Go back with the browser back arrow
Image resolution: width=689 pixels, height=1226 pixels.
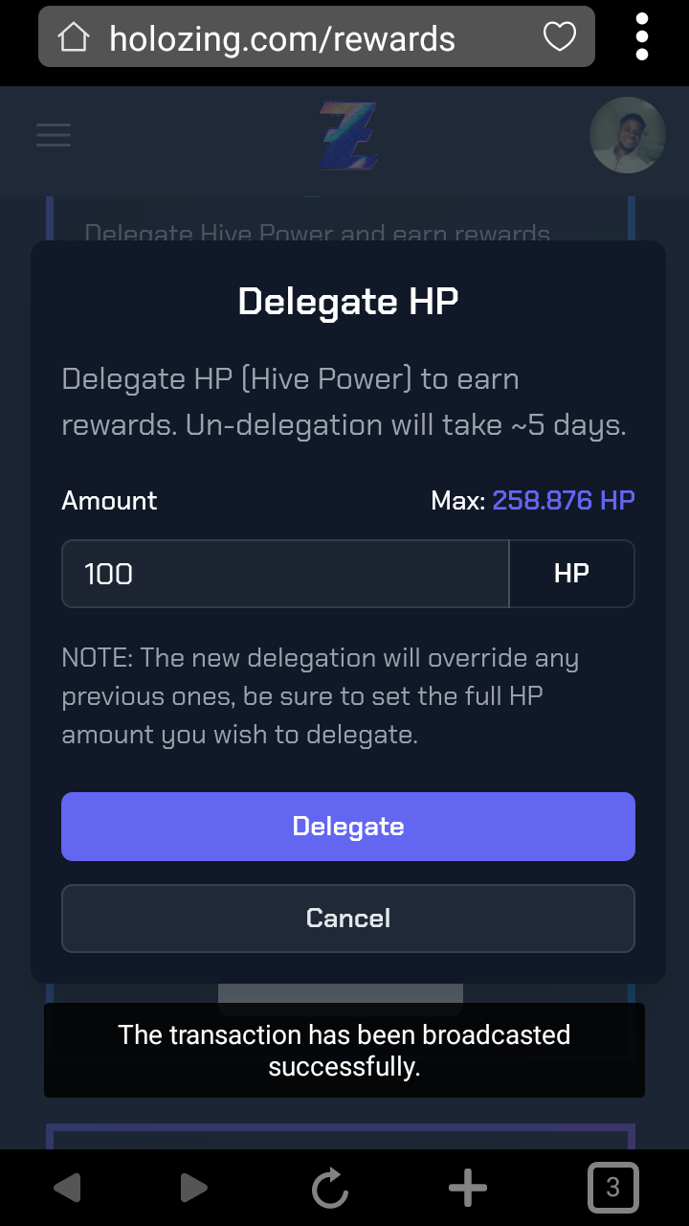[x=67, y=1189]
